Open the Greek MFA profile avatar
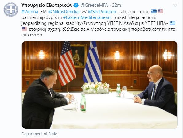The image size is (183, 138). 11,10
